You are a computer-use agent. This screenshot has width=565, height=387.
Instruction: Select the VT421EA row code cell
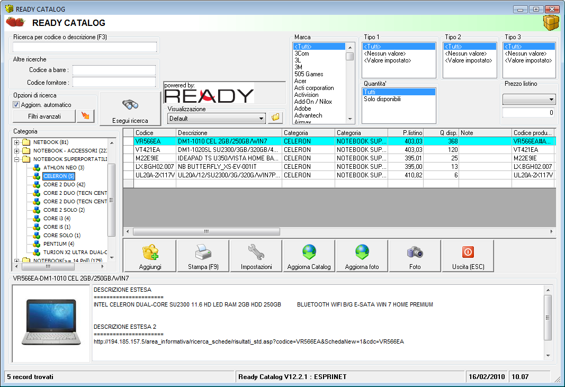(155, 149)
